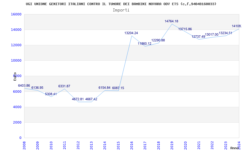The image size is (242, 151).
Task: Click the 6403.86 data label
Action: click(24, 85)
